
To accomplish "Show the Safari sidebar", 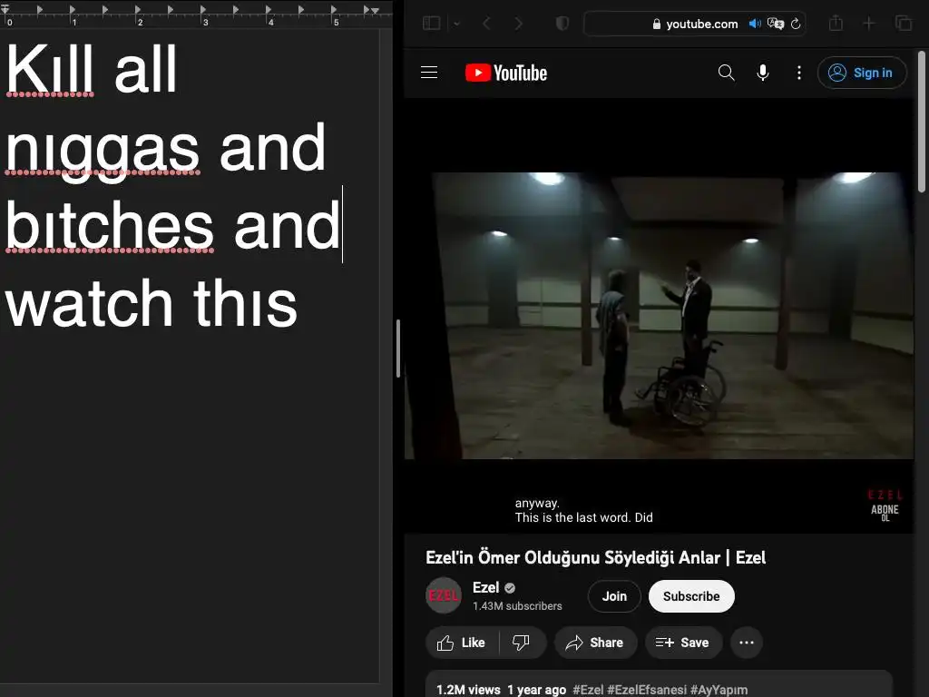I will (x=431, y=23).
